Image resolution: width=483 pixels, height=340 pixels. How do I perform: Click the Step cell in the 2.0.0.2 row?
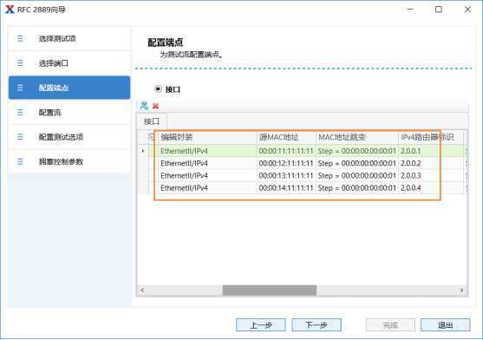[357, 163]
